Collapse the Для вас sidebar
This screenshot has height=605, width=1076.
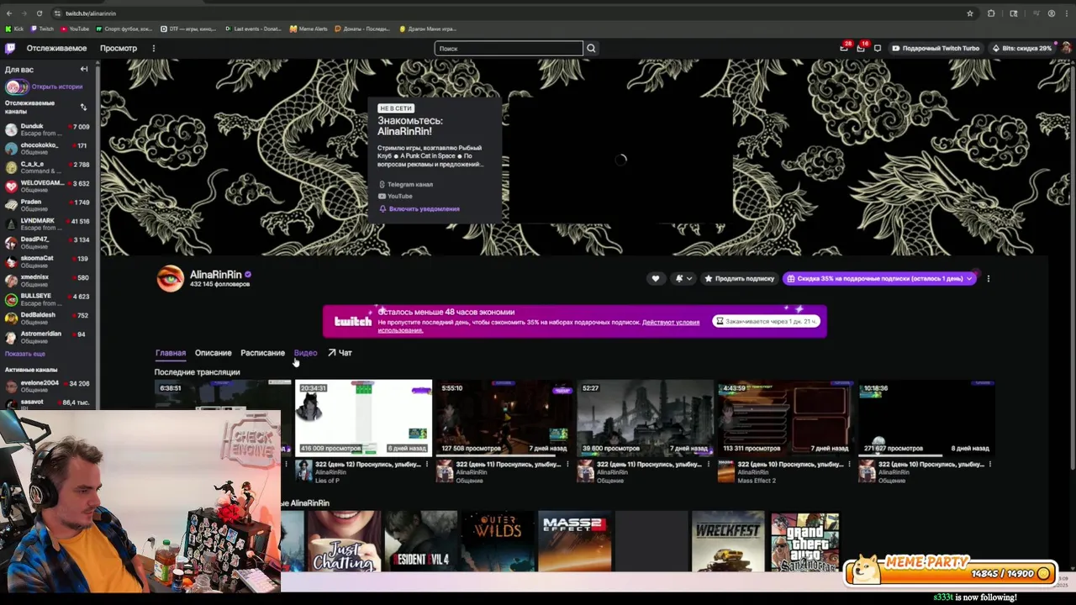point(84,69)
